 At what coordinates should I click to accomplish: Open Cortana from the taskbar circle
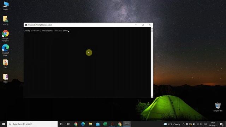pyautogui.click(x=61, y=124)
